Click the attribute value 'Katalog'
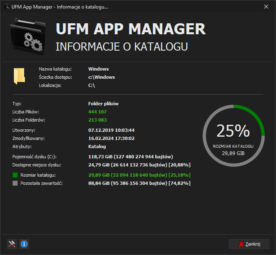Viewport: 276px width, 255px height. point(97,146)
